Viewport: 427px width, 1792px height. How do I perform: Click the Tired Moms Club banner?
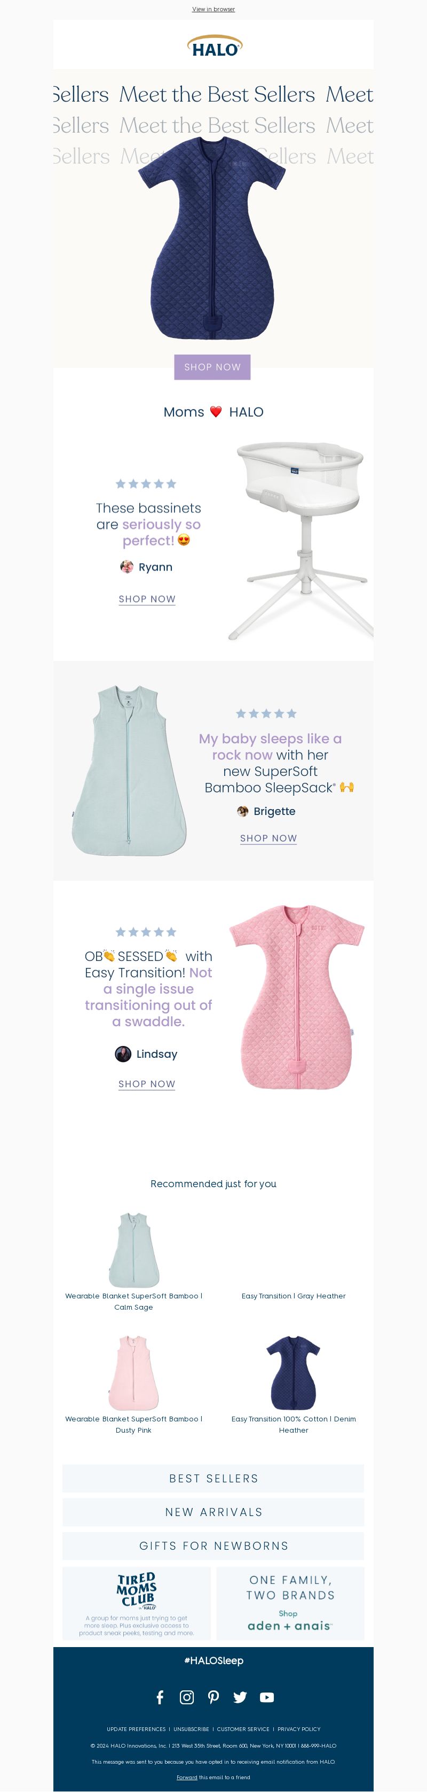[x=137, y=1603]
